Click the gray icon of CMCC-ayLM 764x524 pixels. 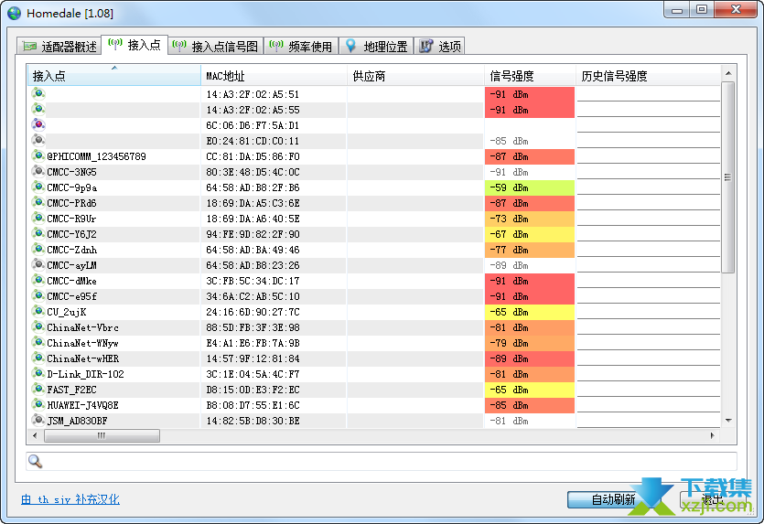38,265
